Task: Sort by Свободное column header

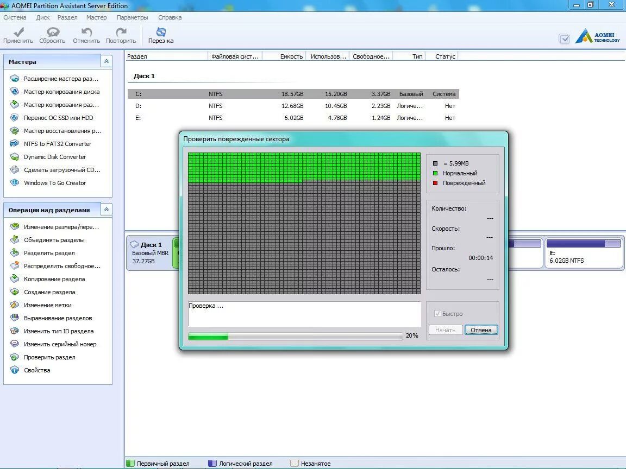Action: (371, 56)
